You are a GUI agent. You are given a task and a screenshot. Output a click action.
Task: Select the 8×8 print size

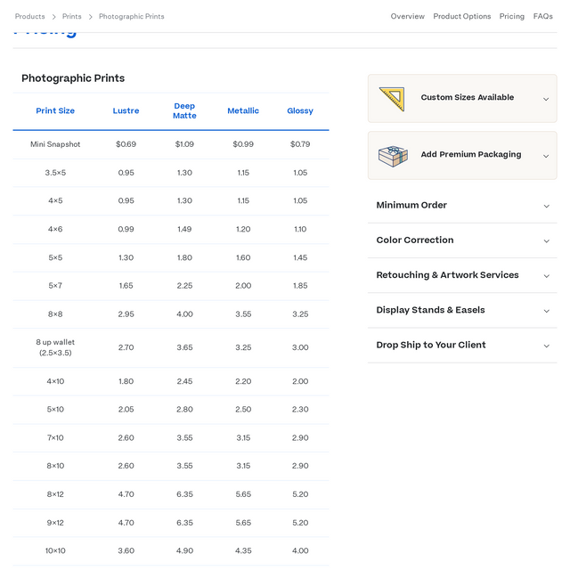pyautogui.click(x=55, y=313)
